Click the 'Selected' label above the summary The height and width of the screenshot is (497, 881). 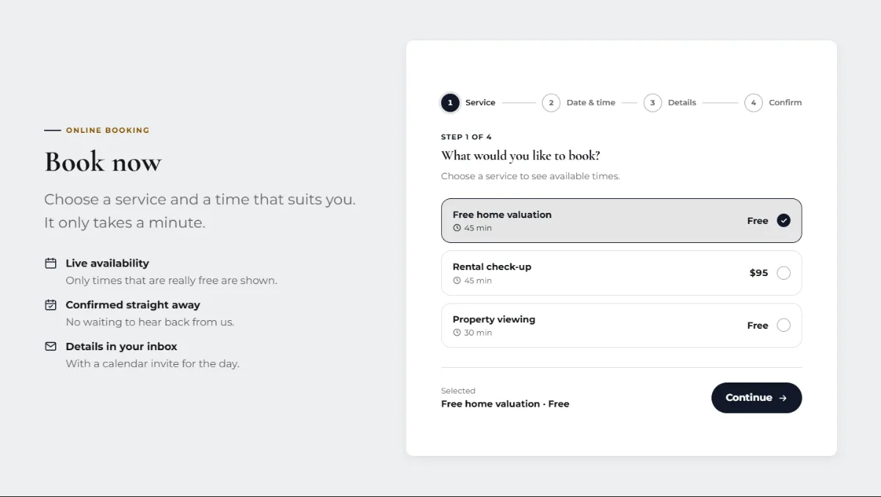pyautogui.click(x=458, y=391)
